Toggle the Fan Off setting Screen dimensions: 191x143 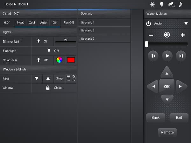tap(69, 23)
